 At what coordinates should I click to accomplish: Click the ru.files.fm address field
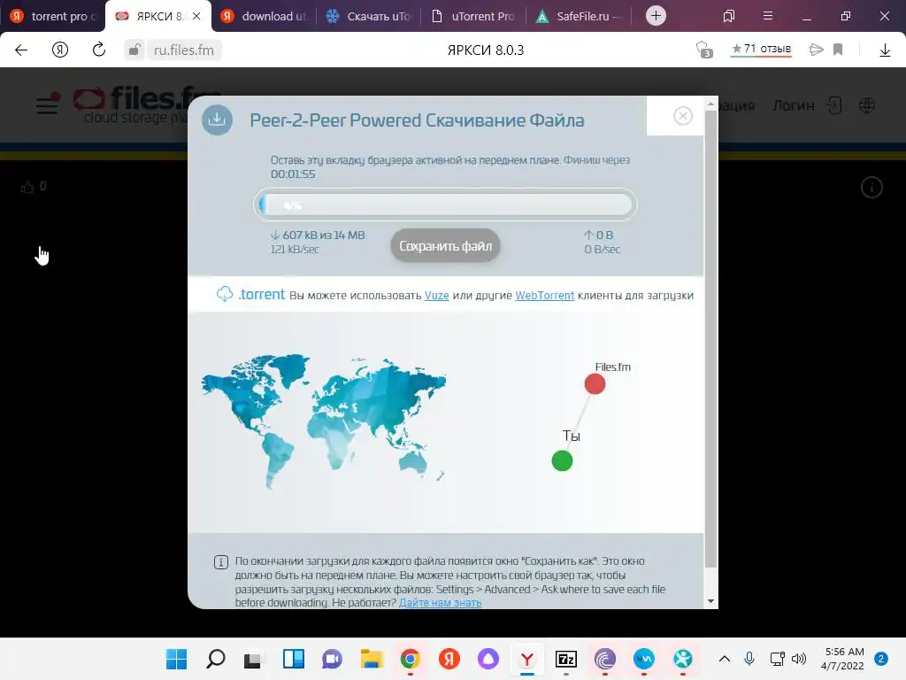(184, 50)
